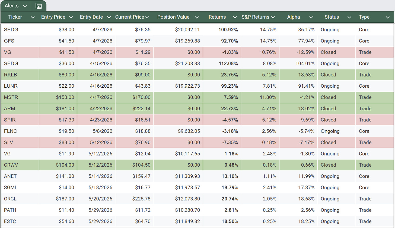This screenshot has height=228, width=395.
Task: Open Current Price column filter arrow
Action: [x=147, y=17]
